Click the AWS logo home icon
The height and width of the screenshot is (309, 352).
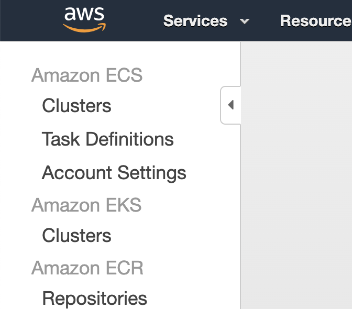point(84,20)
